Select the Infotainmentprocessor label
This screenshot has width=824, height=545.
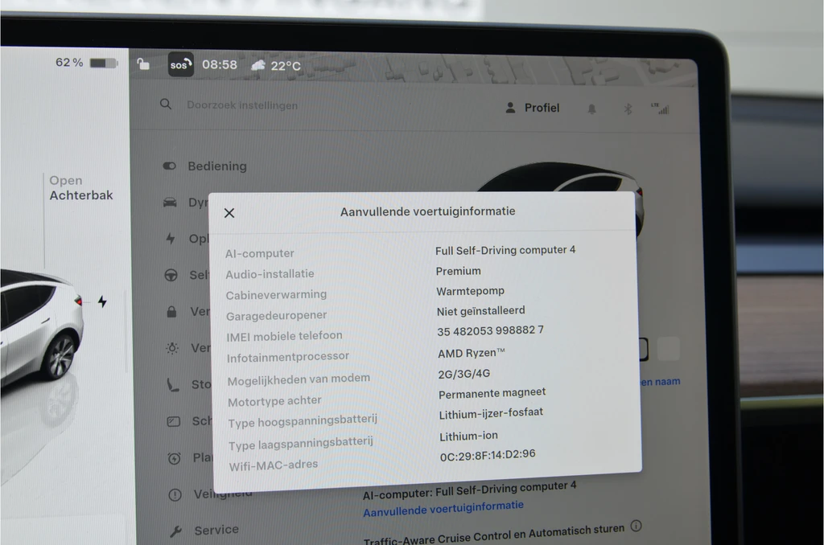pyautogui.click(x=288, y=357)
